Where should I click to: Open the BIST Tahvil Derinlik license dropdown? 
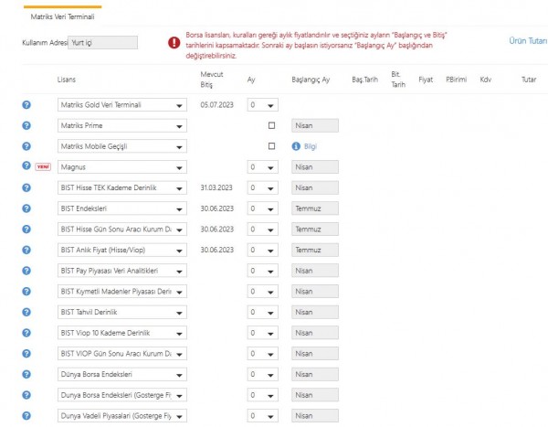[x=122, y=312]
